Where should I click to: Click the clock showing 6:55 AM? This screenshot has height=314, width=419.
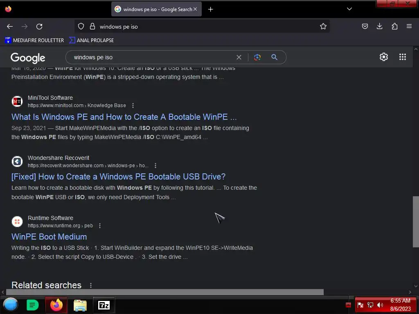click(400, 305)
